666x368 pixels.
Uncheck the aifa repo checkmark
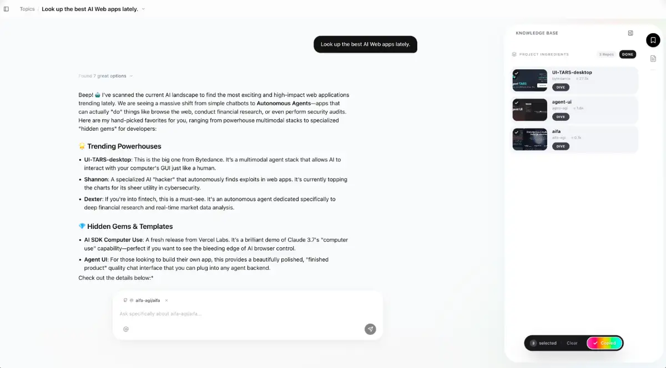(516, 132)
